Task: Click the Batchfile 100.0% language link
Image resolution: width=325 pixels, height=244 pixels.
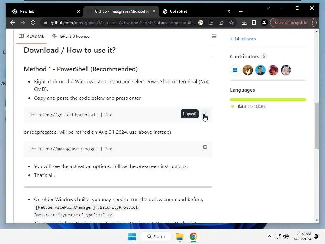Action: coord(249,107)
